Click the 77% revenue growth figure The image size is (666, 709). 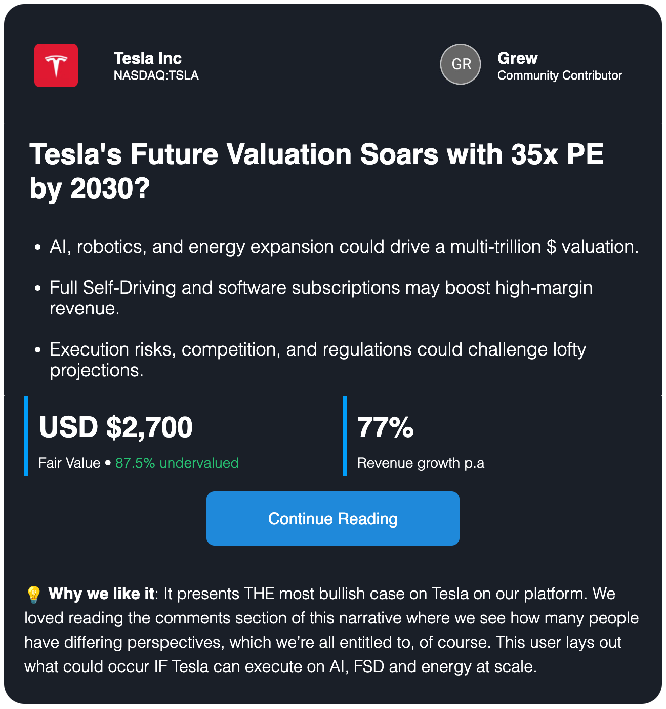(x=386, y=427)
